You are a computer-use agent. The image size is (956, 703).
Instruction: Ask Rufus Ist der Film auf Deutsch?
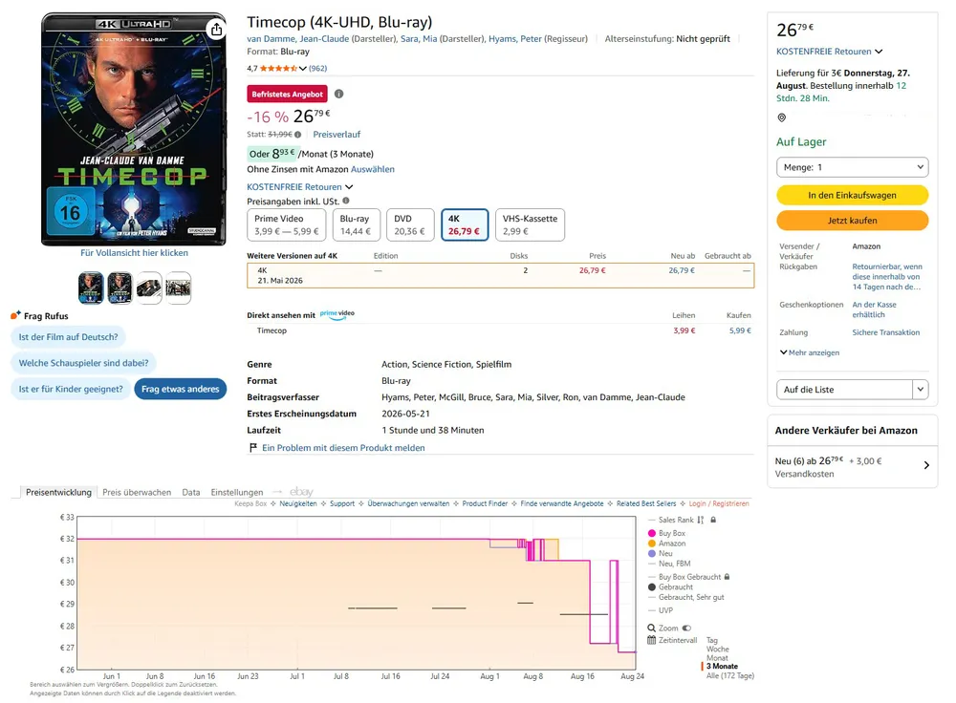pos(68,337)
